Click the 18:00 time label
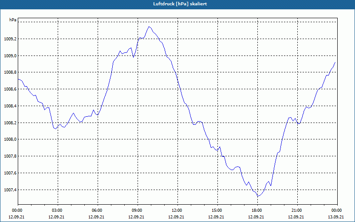This screenshot has height=222, width=355. click(257, 210)
